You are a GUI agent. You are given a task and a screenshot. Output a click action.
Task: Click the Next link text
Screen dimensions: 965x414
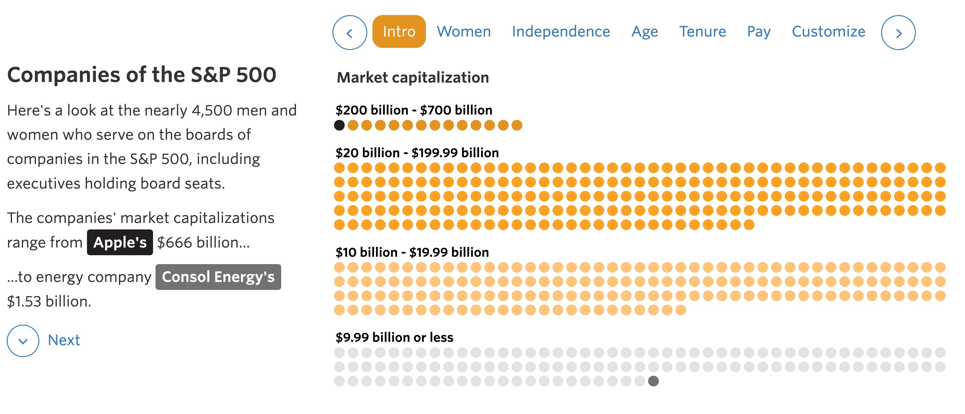[64, 340]
